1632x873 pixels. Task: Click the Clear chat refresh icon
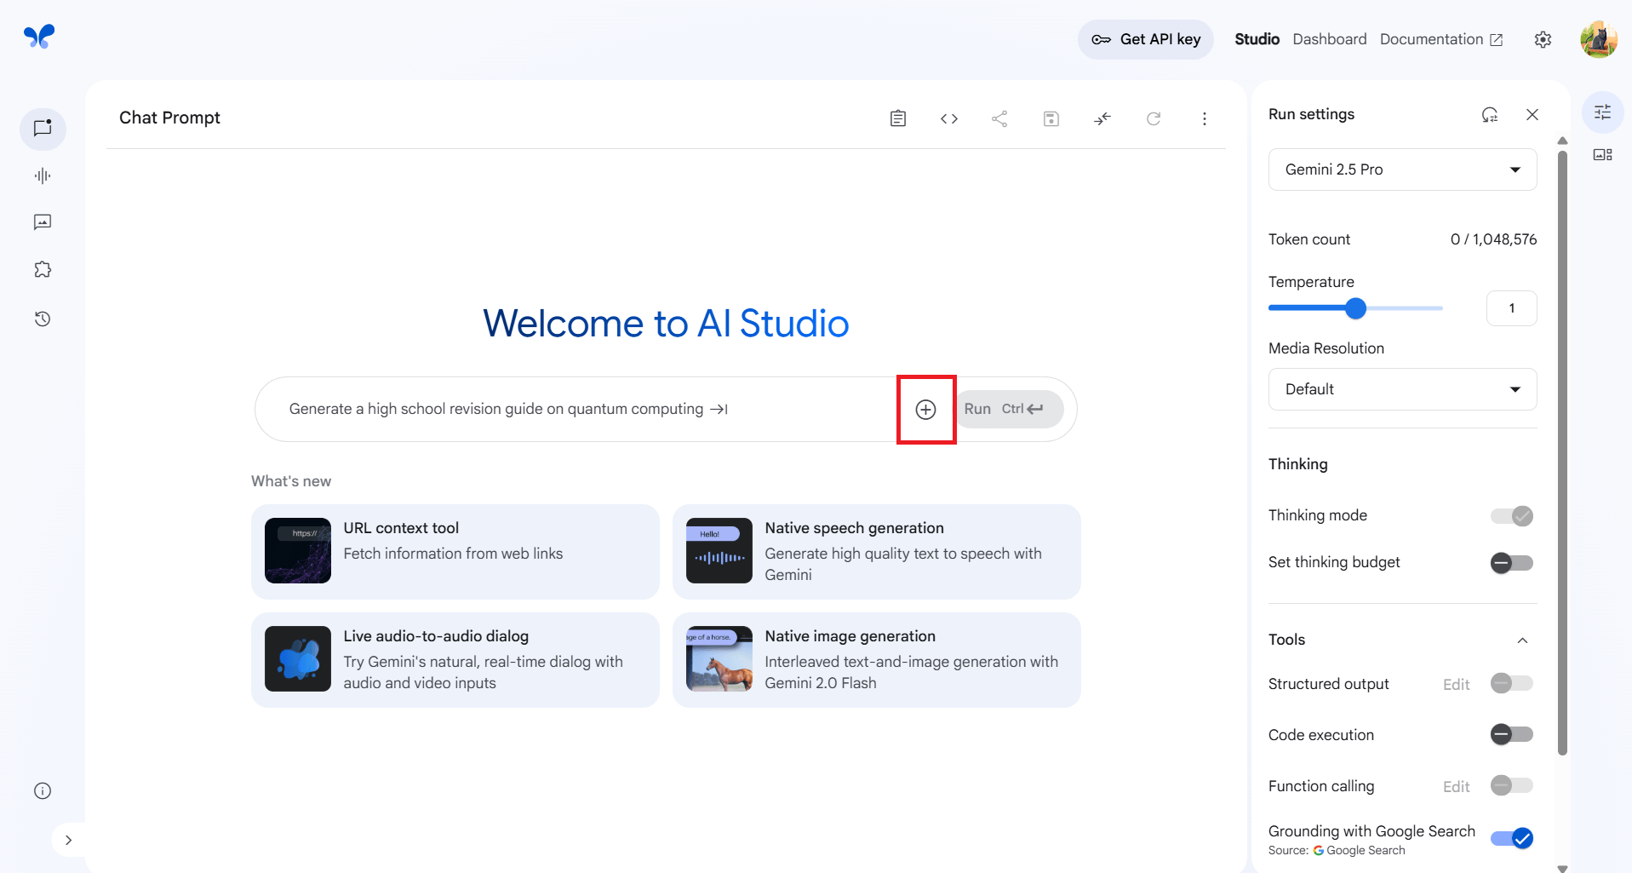[1154, 118]
